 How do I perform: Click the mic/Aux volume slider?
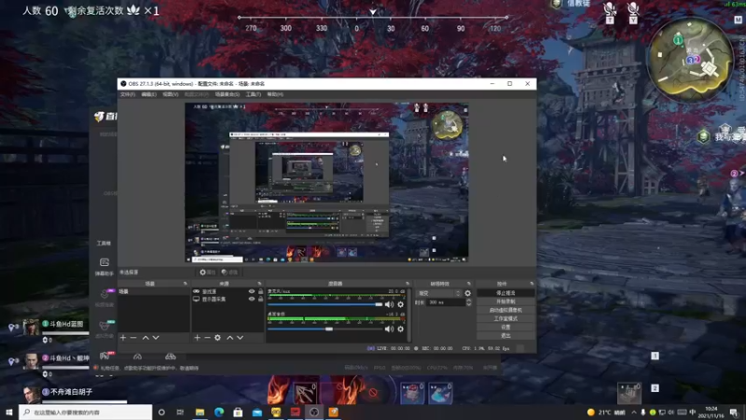[325, 304]
